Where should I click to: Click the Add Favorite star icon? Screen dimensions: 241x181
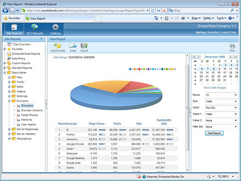pyautogui.click(x=58, y=46)
